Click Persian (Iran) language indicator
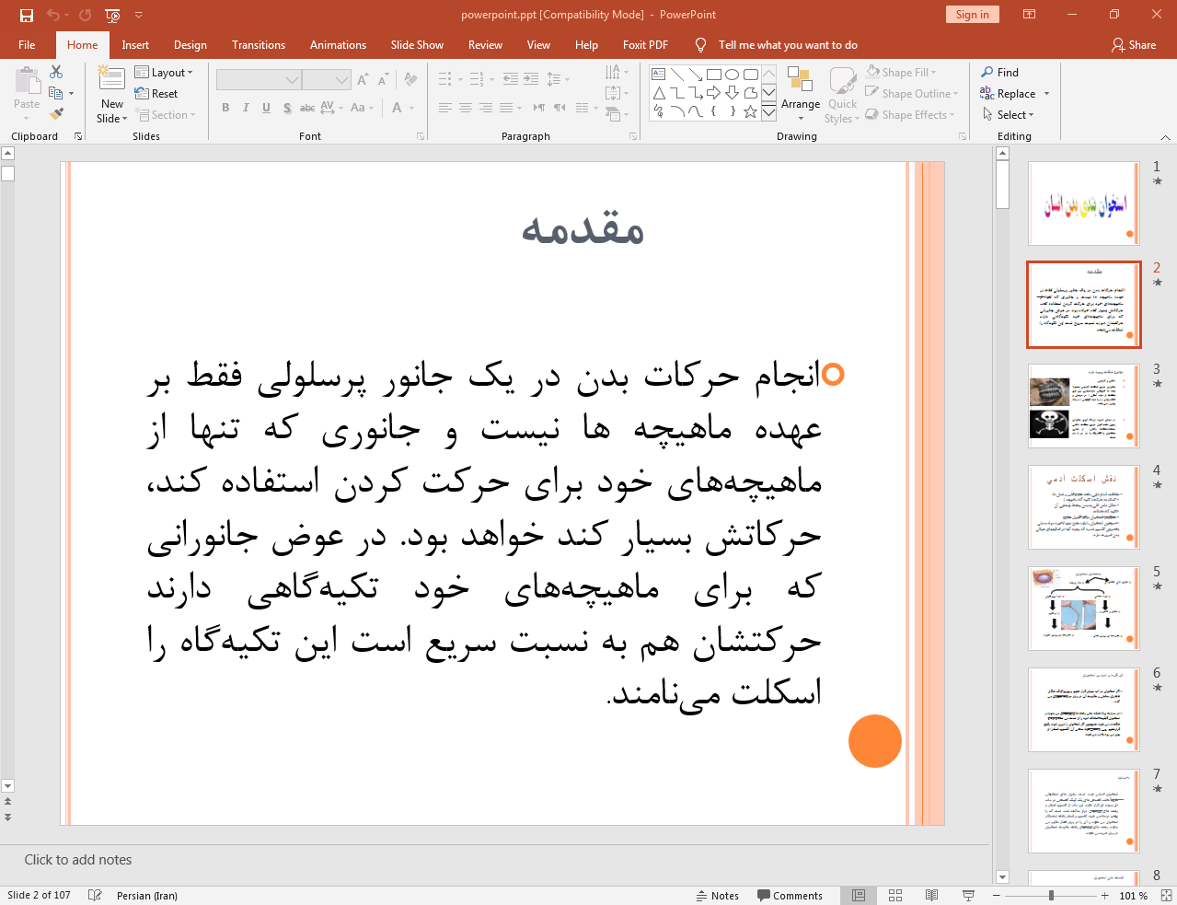 pos(147,896)
